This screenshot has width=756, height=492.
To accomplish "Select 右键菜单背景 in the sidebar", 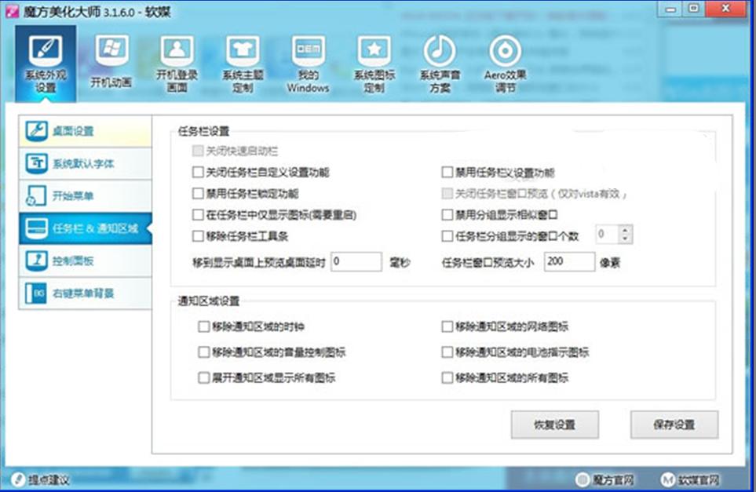I will (x=86, y=293).
